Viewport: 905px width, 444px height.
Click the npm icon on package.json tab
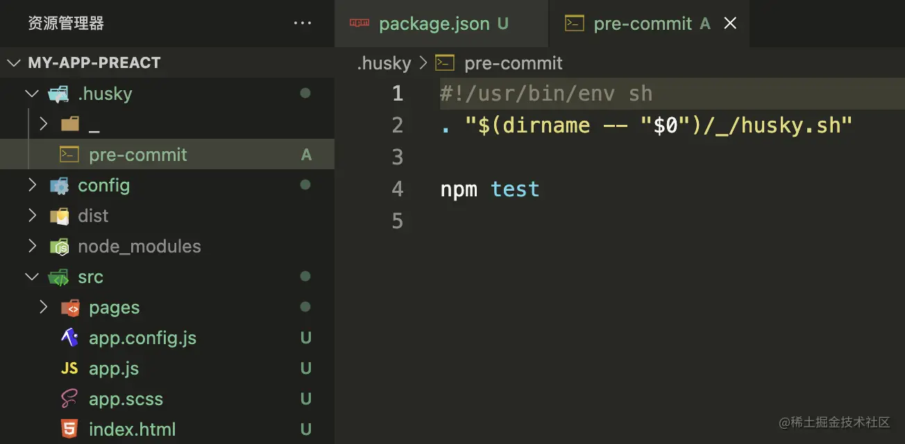tap(360, 23)
